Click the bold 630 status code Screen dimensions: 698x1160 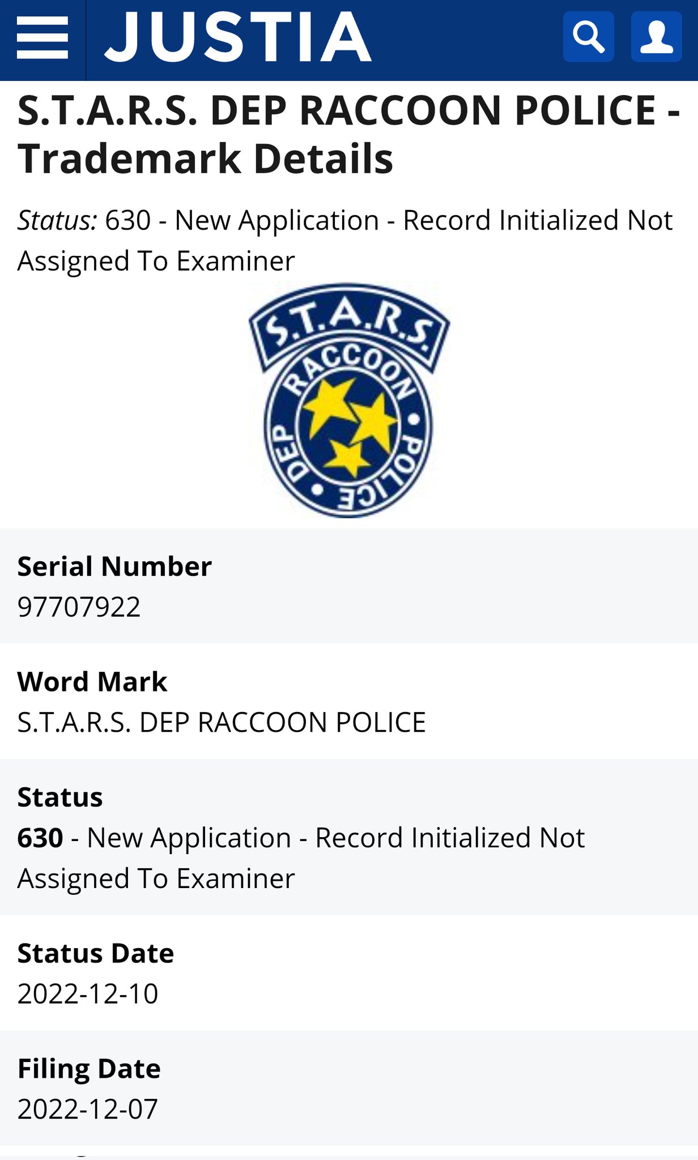pyautogui.click(x=40, y=838)
